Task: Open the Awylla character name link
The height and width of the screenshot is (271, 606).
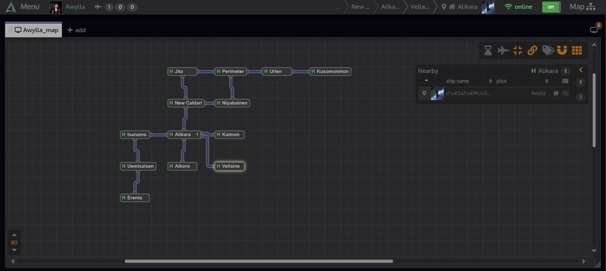Action: click(x=75, y=7)
